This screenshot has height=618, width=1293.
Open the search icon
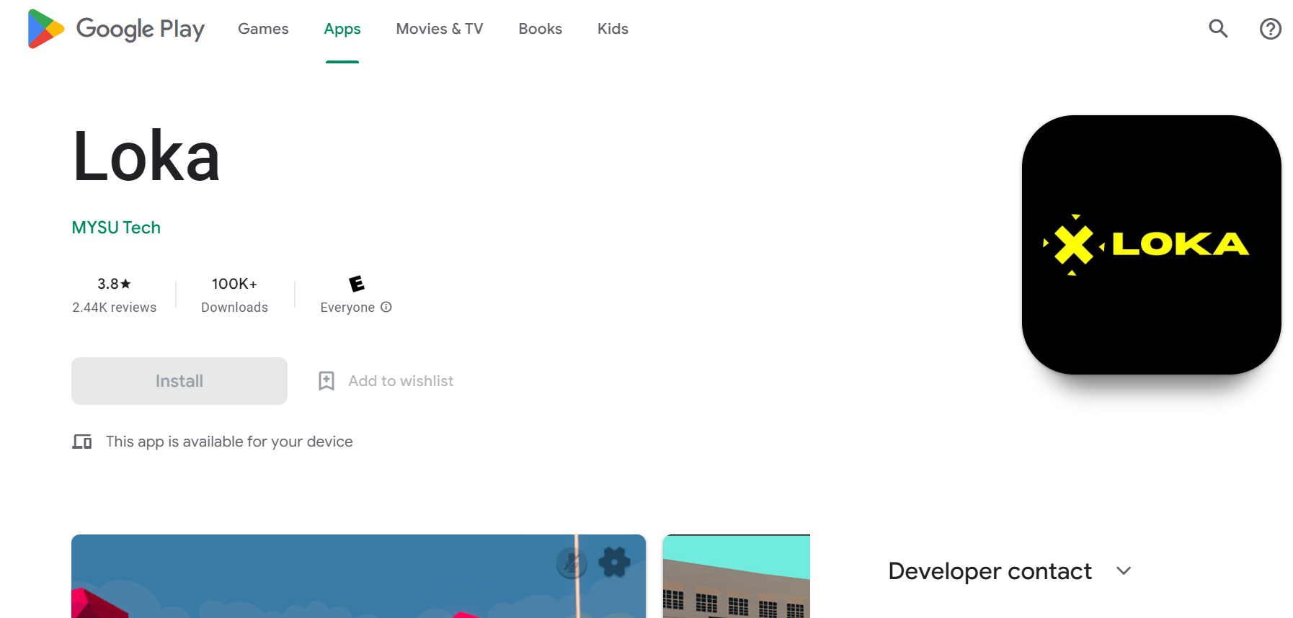1218,29
